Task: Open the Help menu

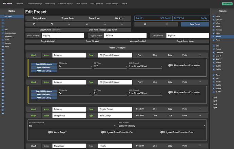Action: 124,3
